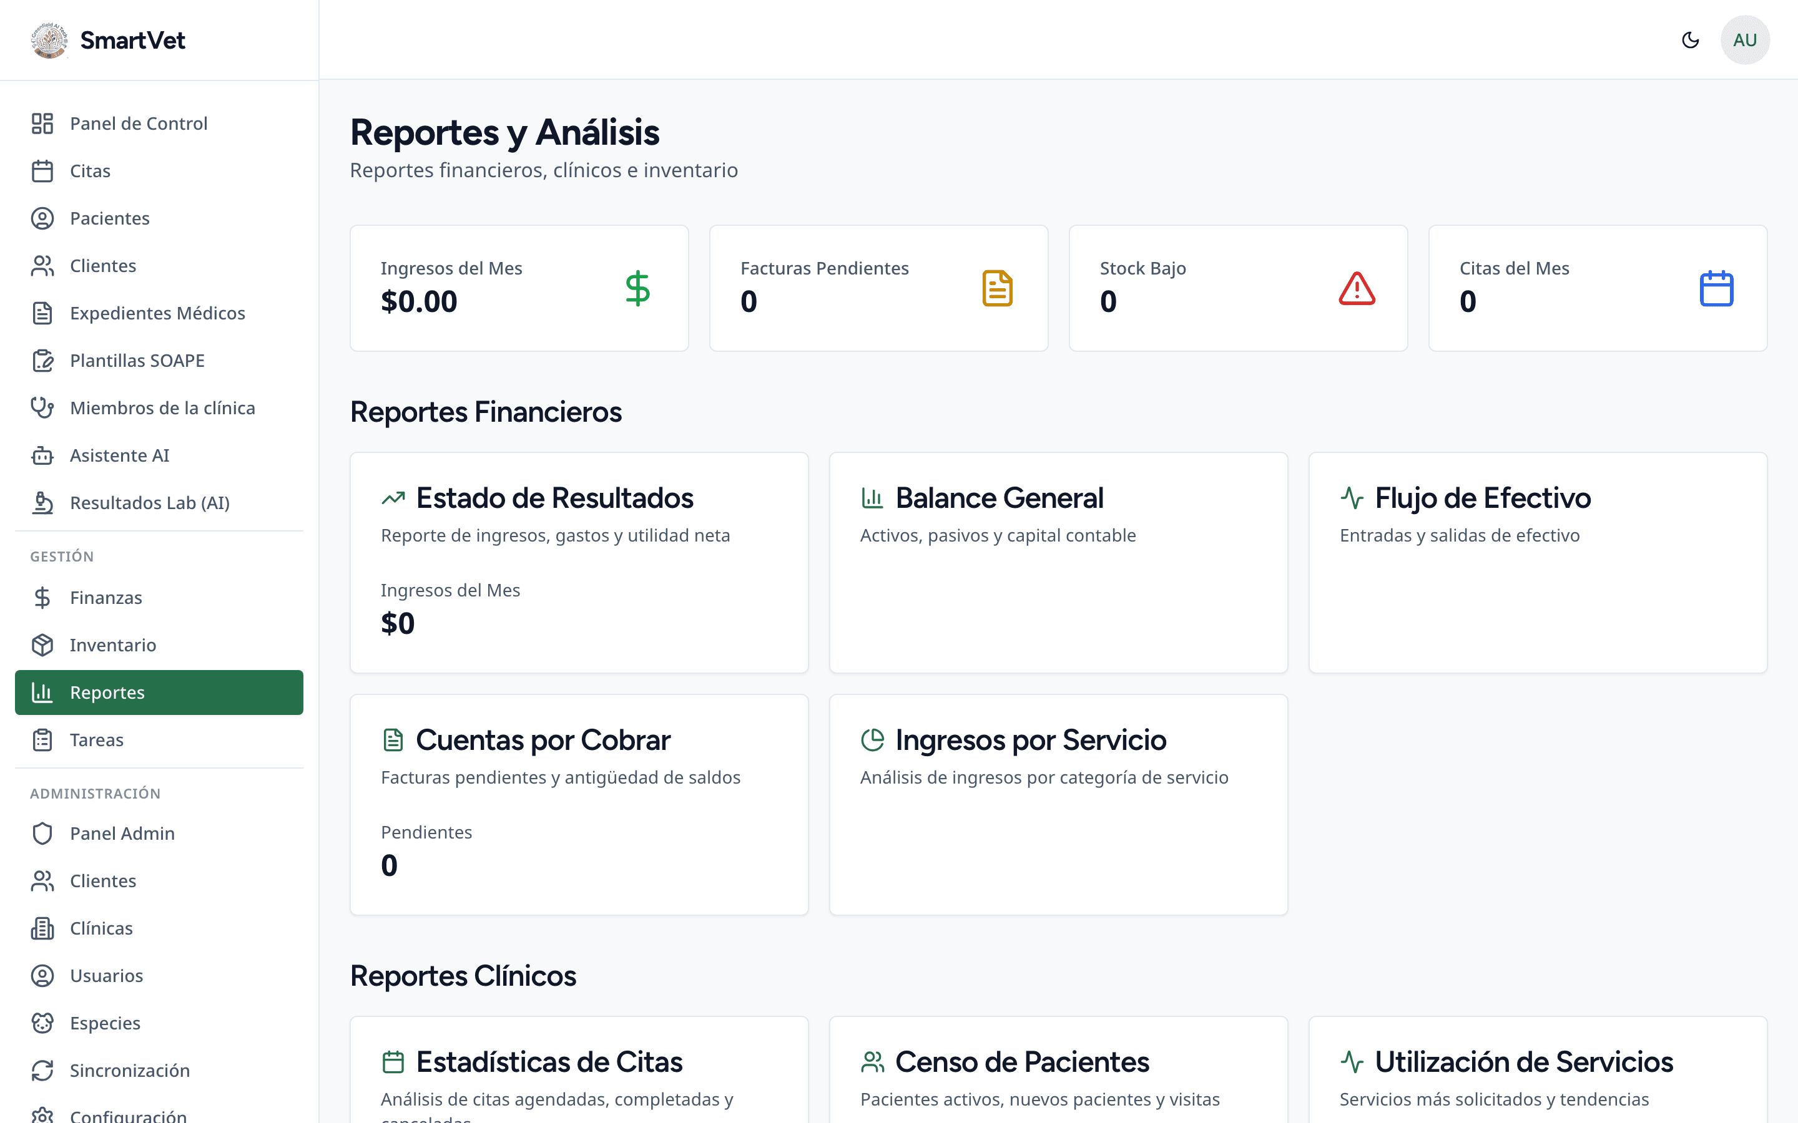Click the shield icon beside Panel Admin

coord(42,834)
